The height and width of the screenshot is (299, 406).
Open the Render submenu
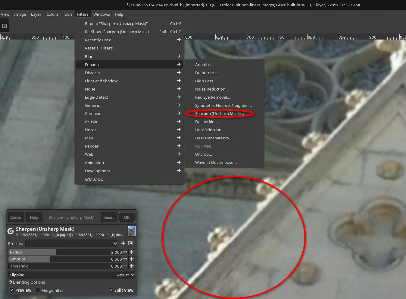tap(130, 146)
